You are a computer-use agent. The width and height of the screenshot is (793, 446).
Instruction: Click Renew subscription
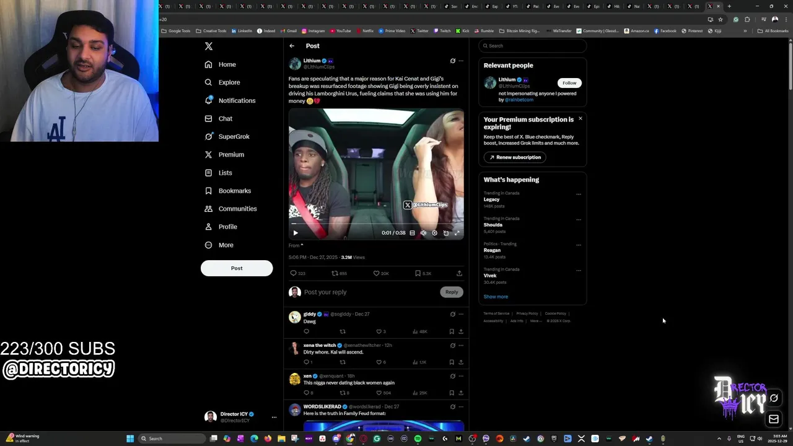[515, 157]
